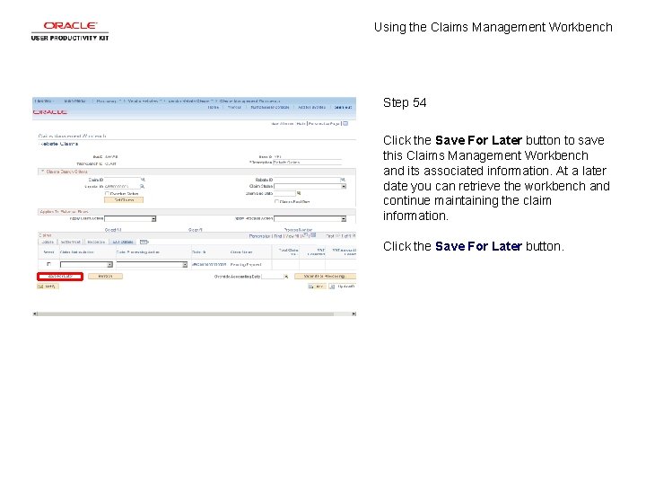Image resolution: width=646 pixels, height=485 pixels.
Task: Click into the Vendor ID input field
Action: coord(122,187)
